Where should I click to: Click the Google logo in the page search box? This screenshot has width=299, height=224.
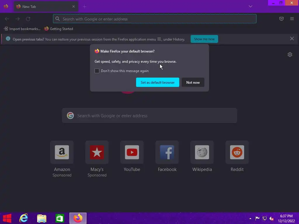(x=70, y=116)
